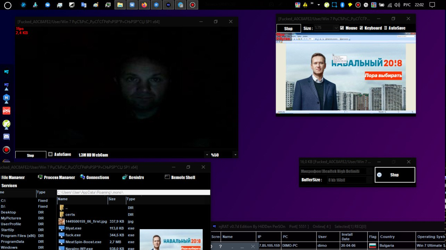The image size is (446, 250).
Task: Toggle AutoSave checkbox in the webcam window
Action: (x=51, y=154)
